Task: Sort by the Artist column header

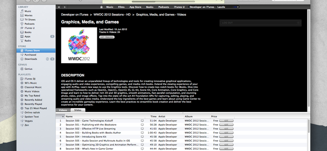Action: (x=170, y=117)
